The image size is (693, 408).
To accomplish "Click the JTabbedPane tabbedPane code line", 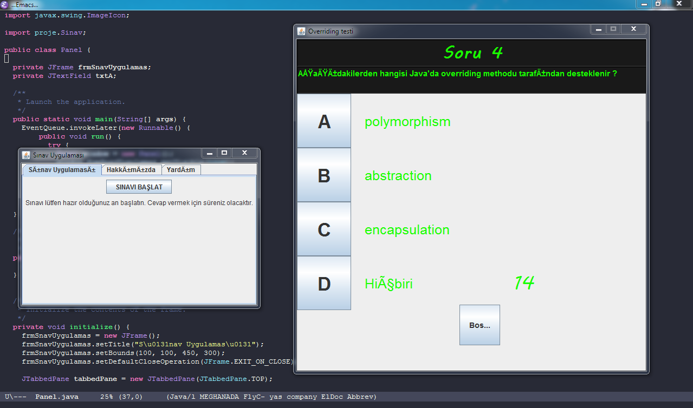I will (147, 379).
